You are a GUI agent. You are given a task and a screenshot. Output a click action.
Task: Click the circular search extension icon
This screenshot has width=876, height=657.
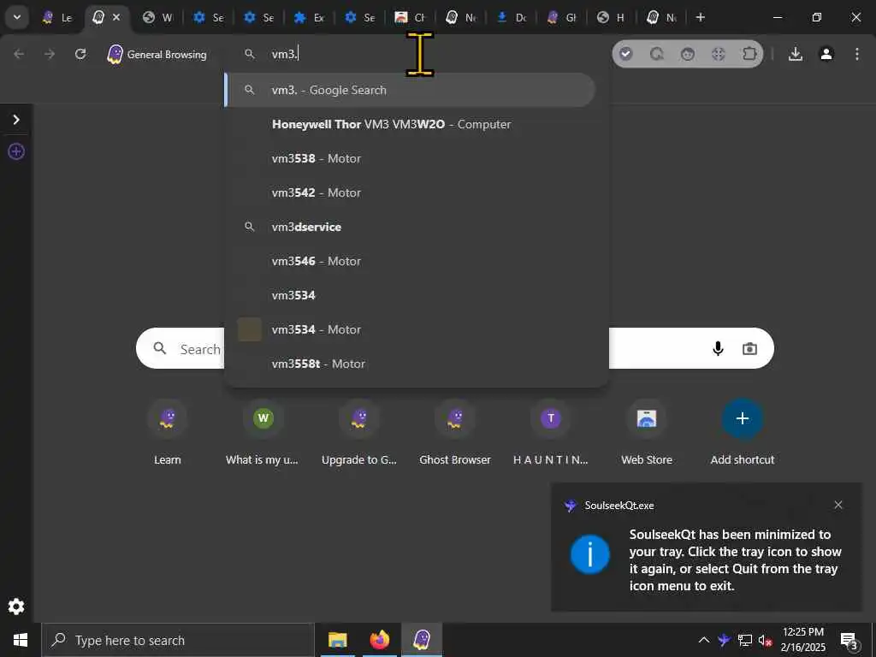click(x=657, y=54)
